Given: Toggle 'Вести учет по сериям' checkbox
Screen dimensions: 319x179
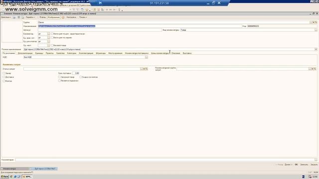Looking at the screenshot, I should pos(52,38).
